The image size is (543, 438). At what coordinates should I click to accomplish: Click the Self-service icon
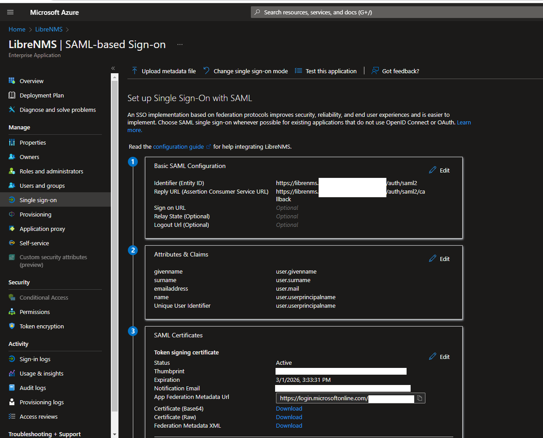tap(12, 243)
